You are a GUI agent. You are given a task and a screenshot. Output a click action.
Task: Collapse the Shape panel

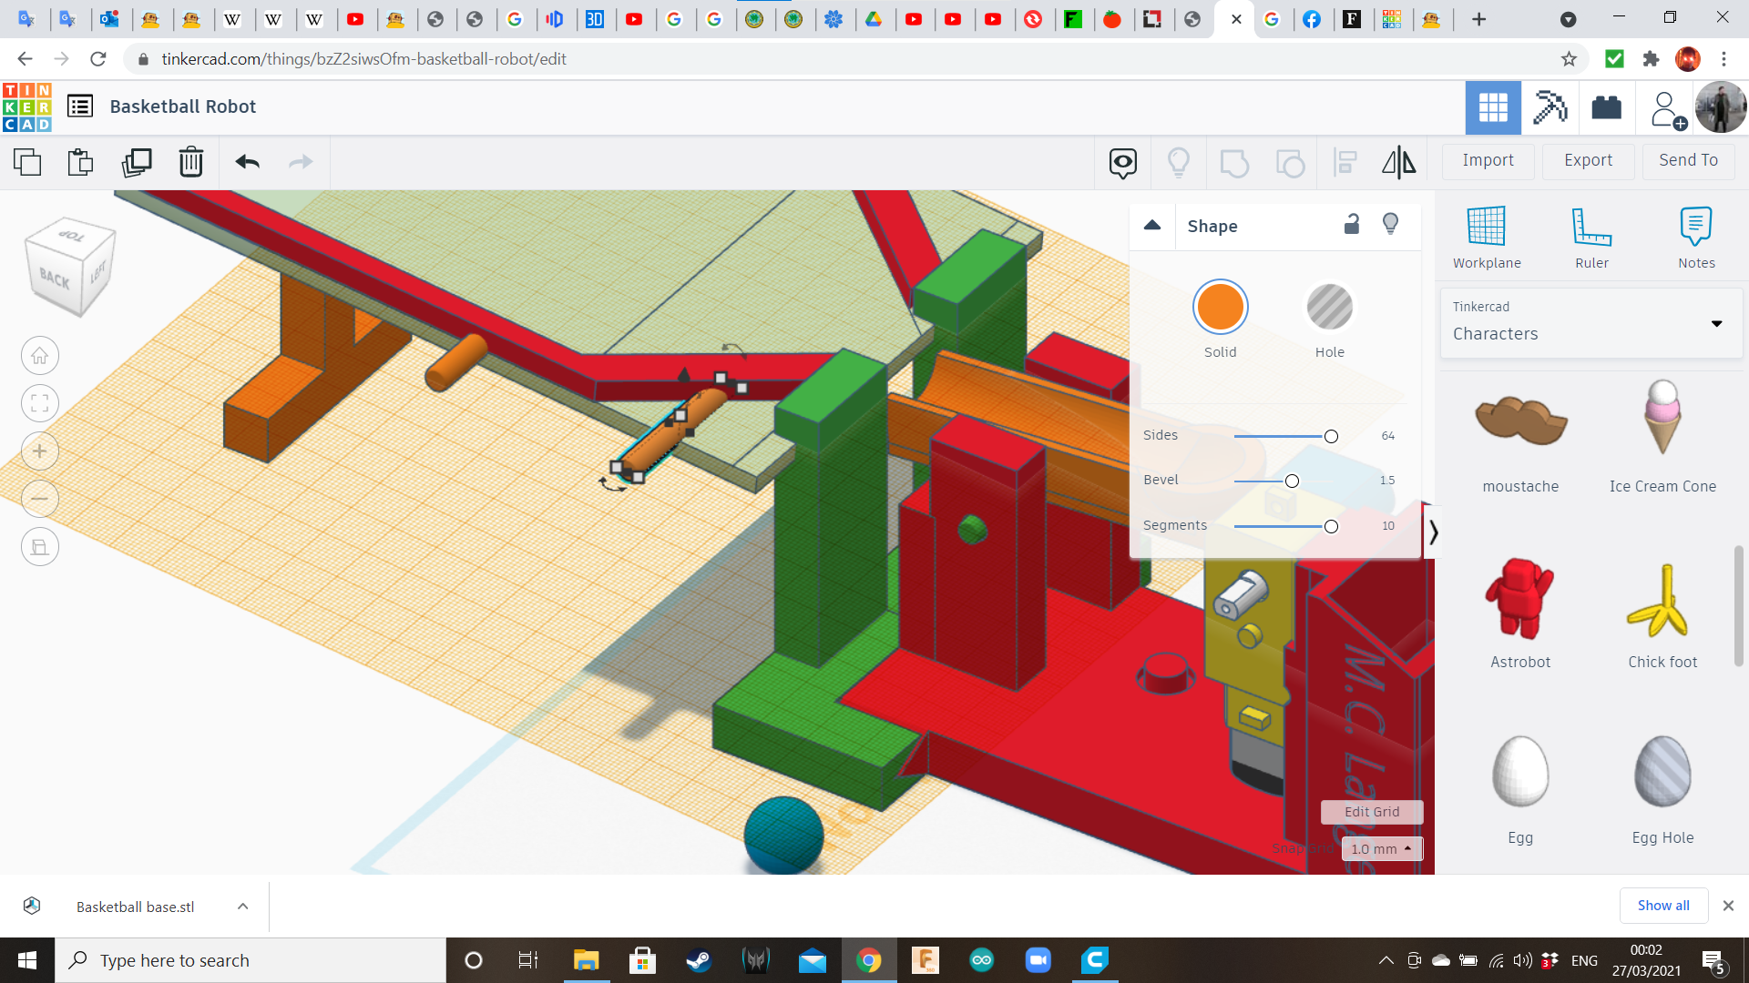tap(1152, 225)
